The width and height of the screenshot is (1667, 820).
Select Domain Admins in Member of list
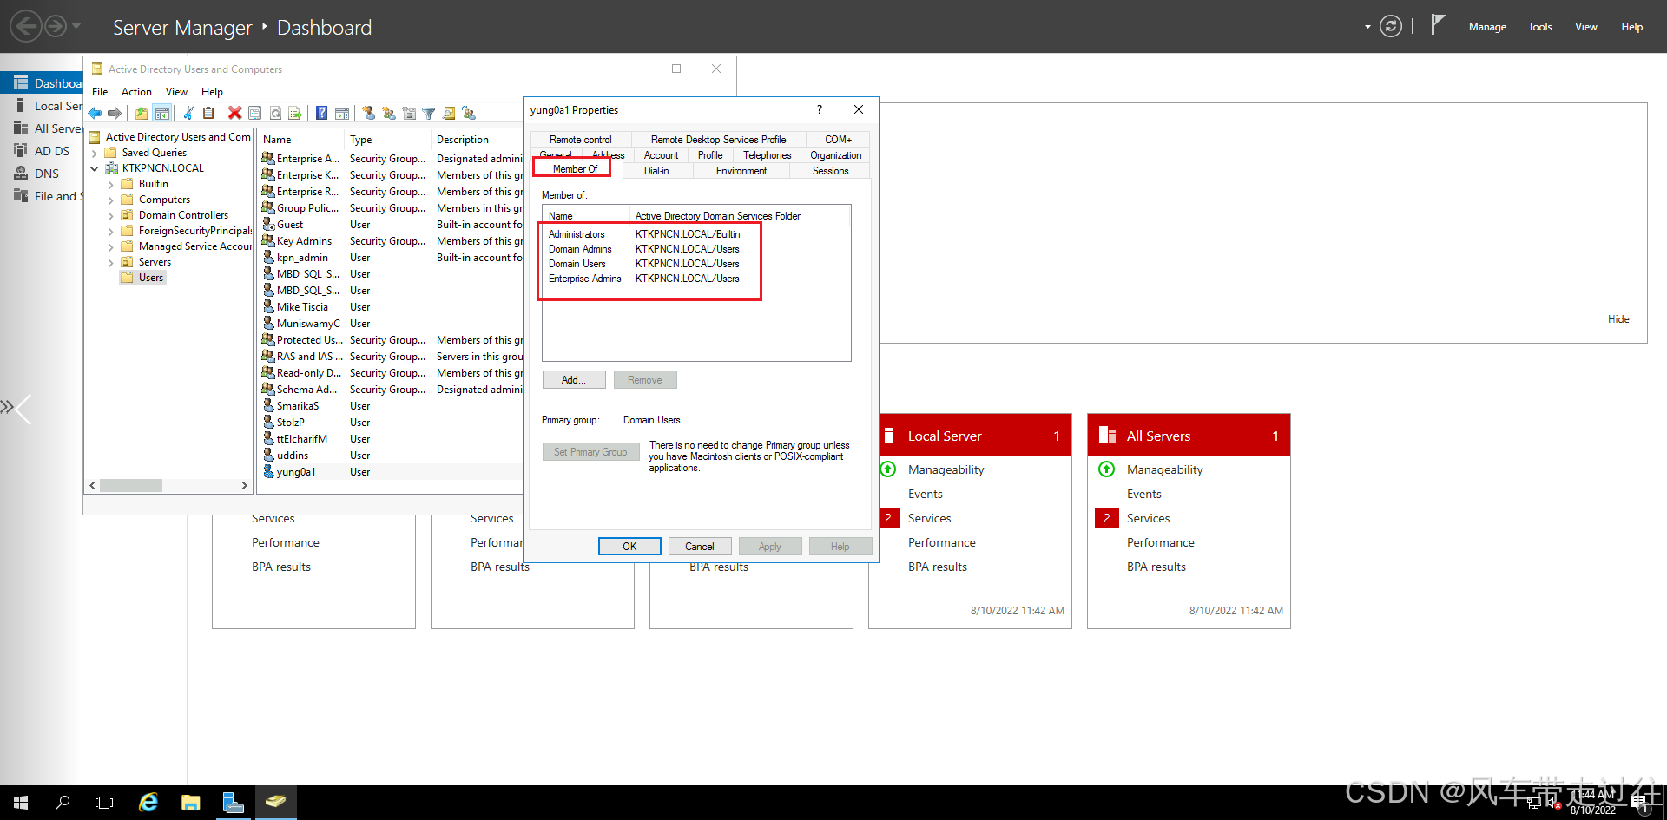click(x=580, y=249)
